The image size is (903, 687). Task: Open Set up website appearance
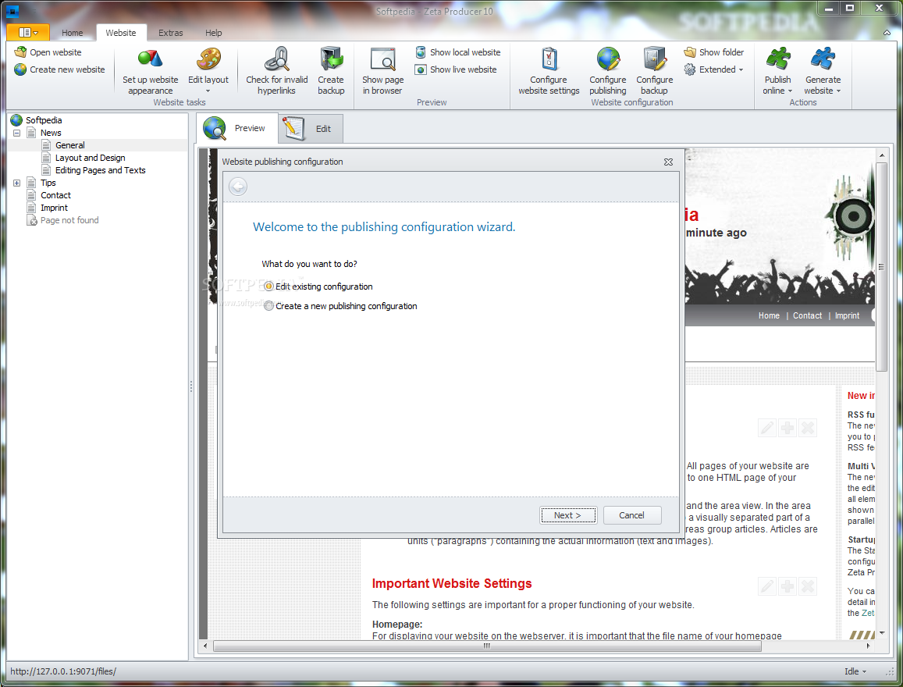tap(151, 71)
